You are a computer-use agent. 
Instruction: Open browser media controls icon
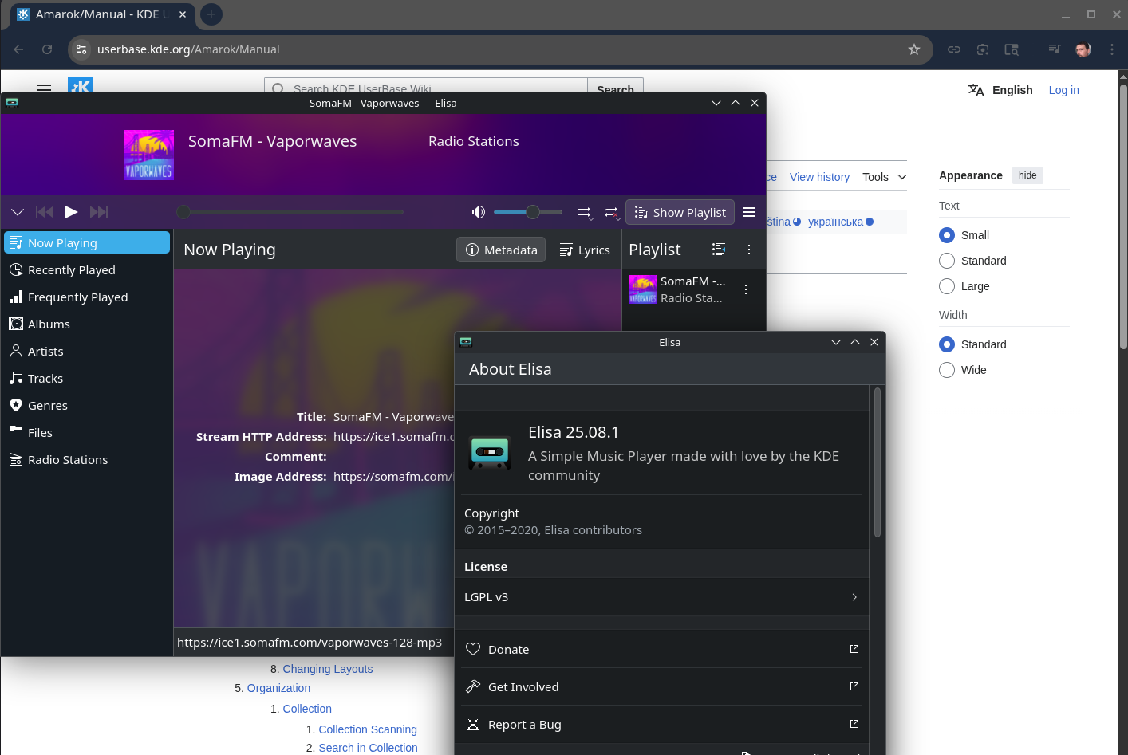click(1055, 49)
